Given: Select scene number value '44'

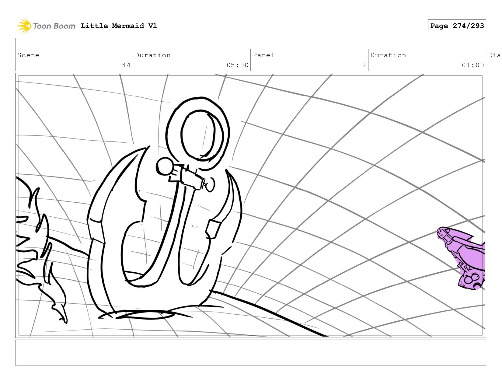Looking at the screenshot, I should [x=127, y=65].
